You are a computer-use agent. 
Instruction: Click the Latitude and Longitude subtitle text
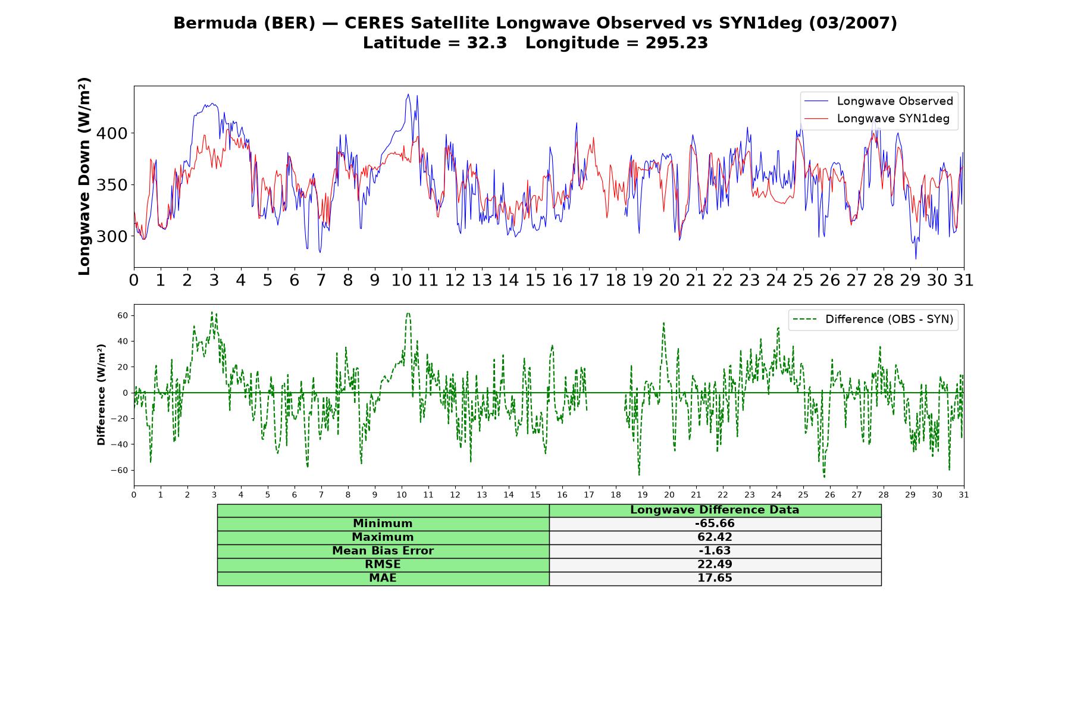click(535, 43)
